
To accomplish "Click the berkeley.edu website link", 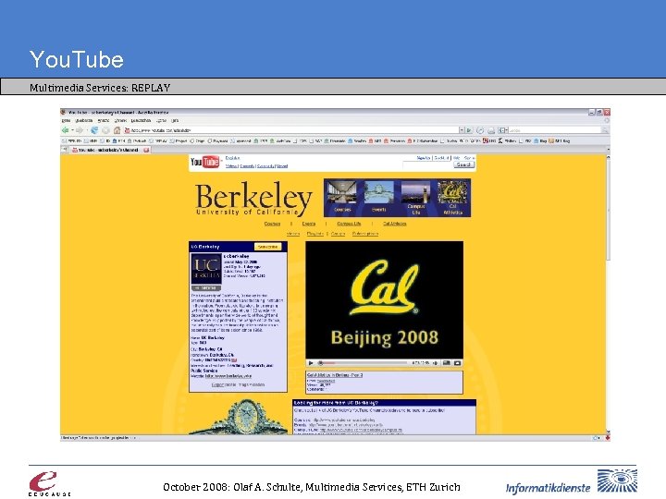I will [x=228, y=376].
